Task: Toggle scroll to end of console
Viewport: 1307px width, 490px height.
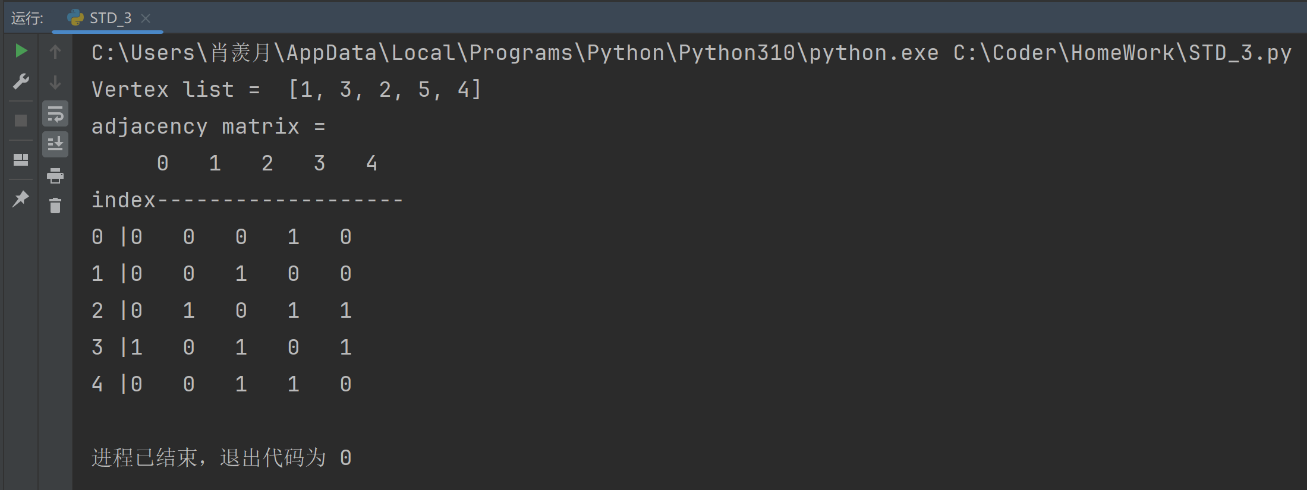Action: point(55,144)
